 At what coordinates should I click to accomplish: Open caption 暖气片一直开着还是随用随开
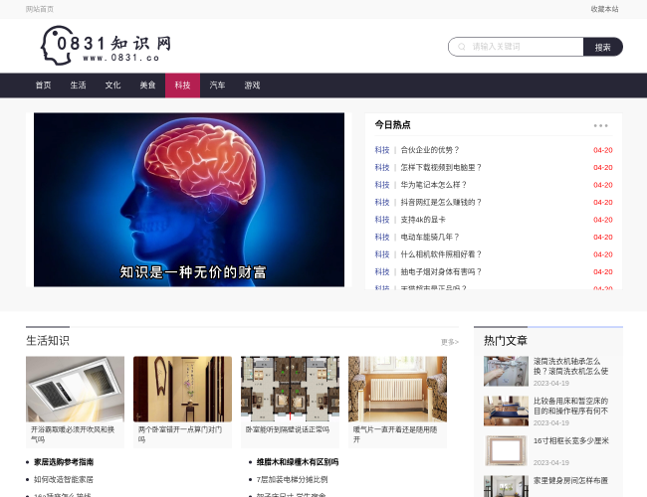[x=395, y=434]
